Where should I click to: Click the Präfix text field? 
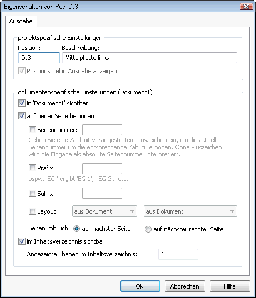coord(102,169)
